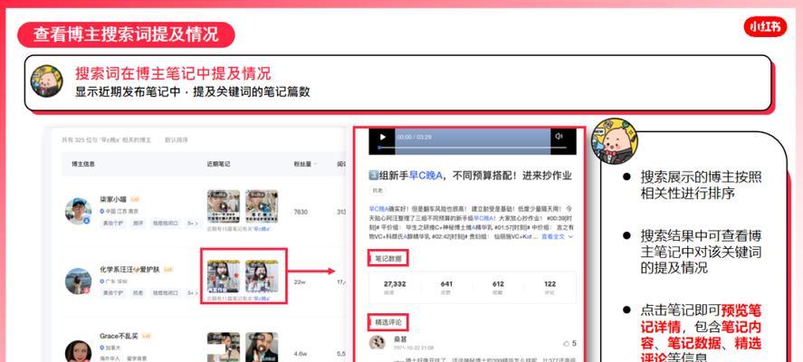803x362 pixels.
Task: Click the commenter name 桑葚
Action: pyautogui.click(x=400, y=338)
